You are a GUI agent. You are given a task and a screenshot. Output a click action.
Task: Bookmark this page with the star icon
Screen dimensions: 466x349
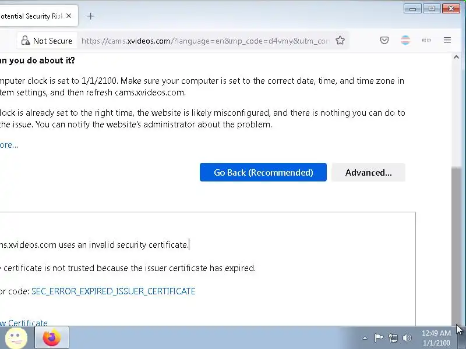(340, 40)
